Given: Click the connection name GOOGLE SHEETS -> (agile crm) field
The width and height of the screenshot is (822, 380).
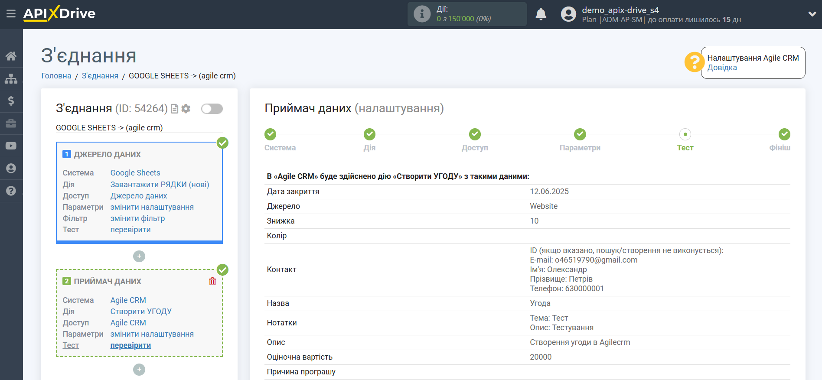Looking at the screenshot, I should [x=139, y=128].
